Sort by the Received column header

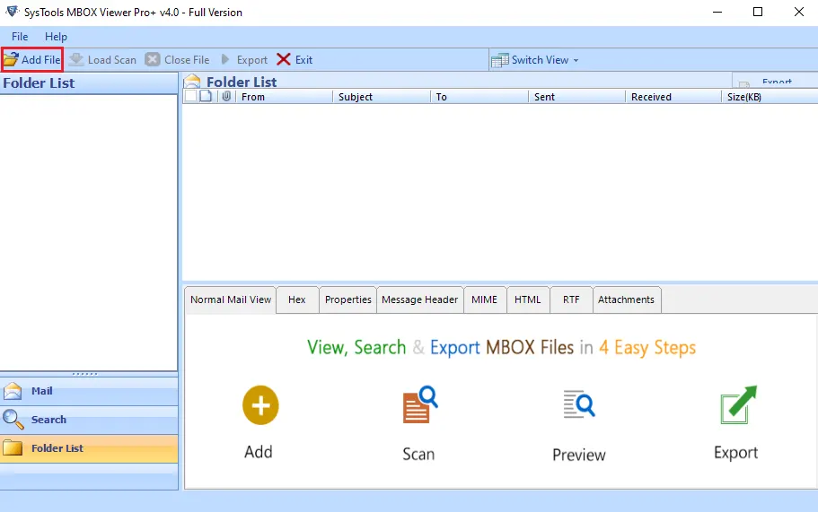coord(673,97)
